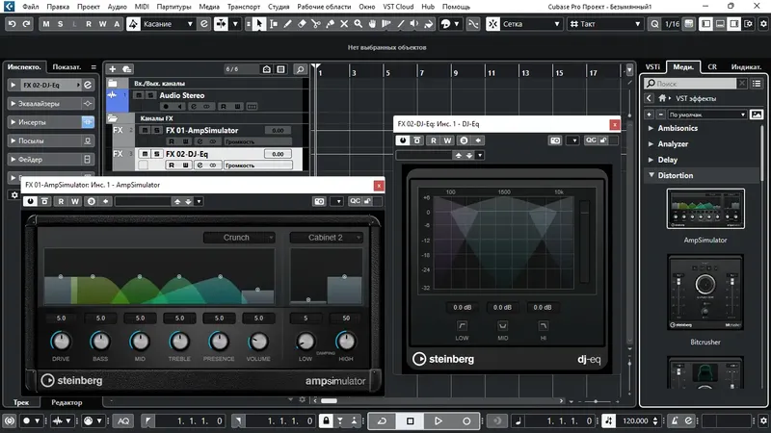Click the MID band kill button in DJ-Eq
The image size is (771, 433).
click(502, 325)
